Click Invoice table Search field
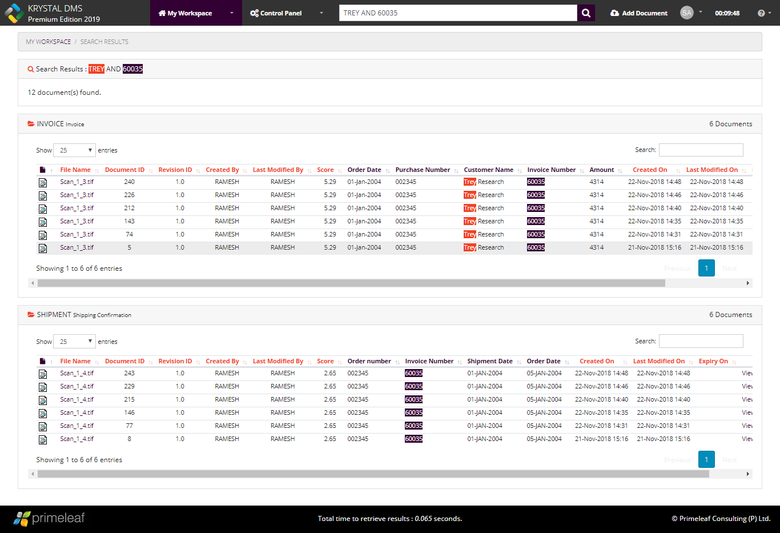 701,150
